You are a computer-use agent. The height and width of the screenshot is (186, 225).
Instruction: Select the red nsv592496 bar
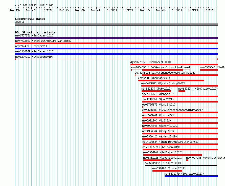167,171
